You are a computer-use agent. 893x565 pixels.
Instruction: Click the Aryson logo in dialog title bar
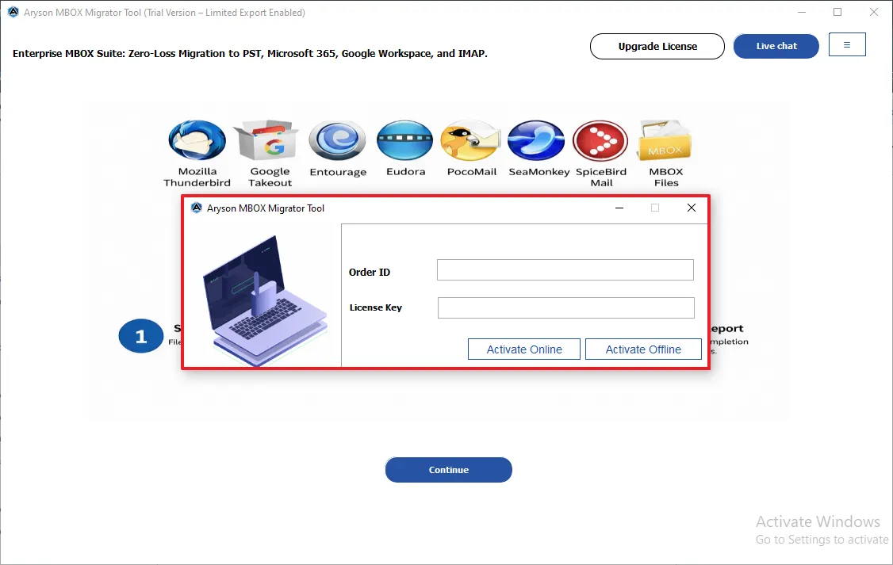tap(197, 208)
